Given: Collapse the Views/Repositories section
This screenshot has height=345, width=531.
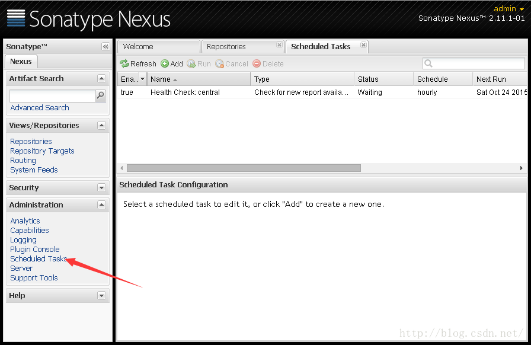Looking at the screenshot, I should (101, 126).
